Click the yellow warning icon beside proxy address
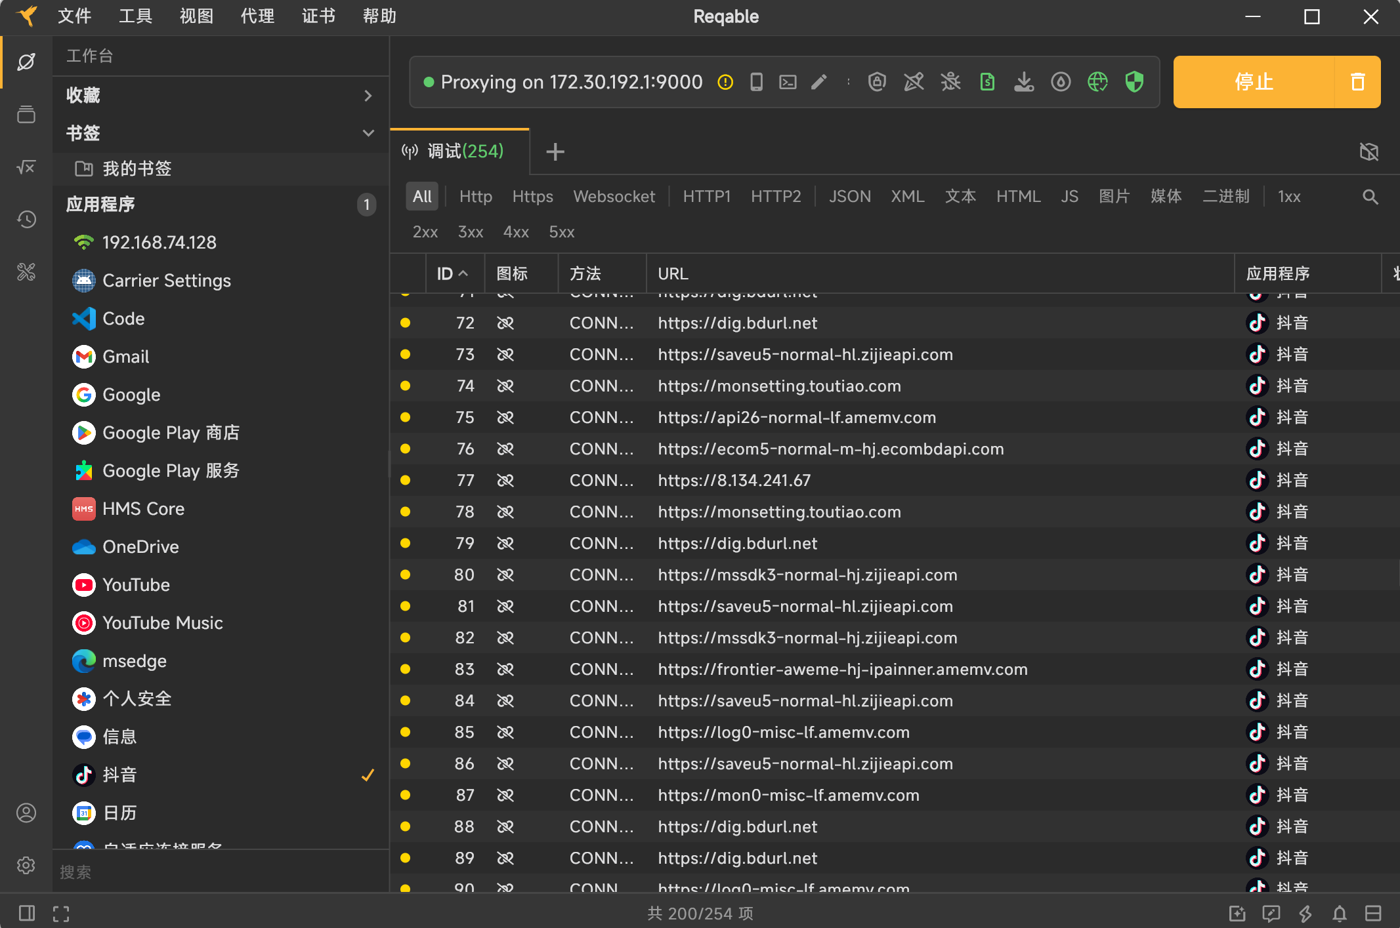1400x928 pixels. coord(725,82)
